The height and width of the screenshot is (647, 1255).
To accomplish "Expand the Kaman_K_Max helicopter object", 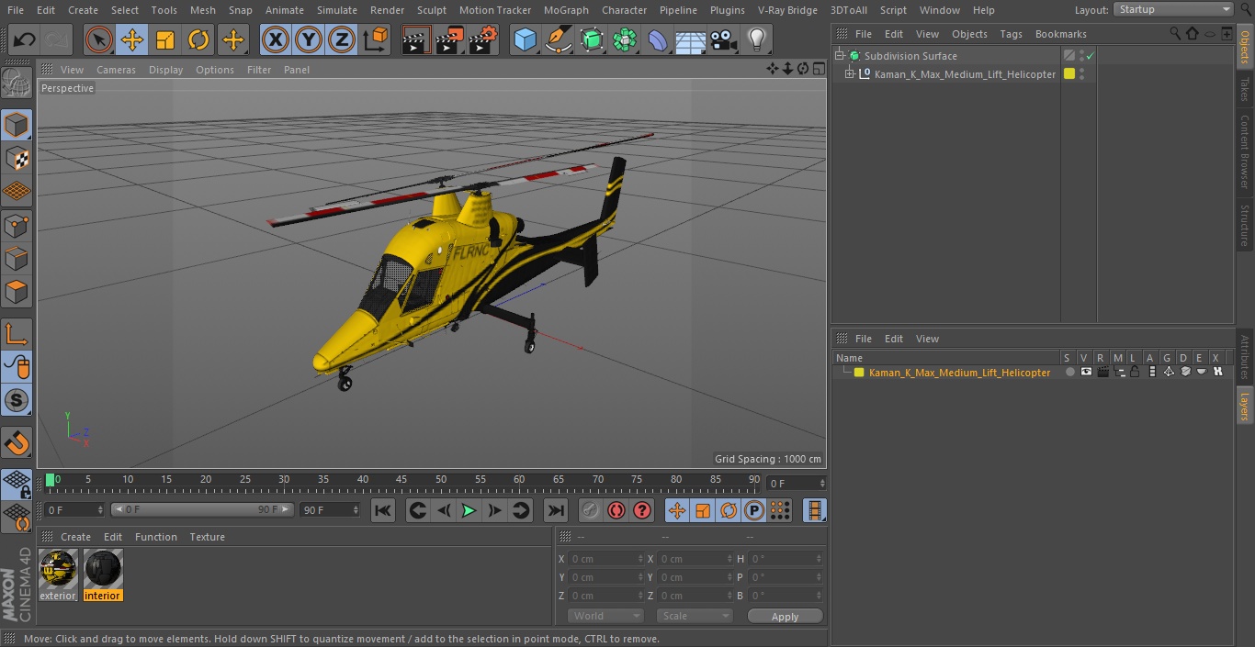I will coord(850,74).
